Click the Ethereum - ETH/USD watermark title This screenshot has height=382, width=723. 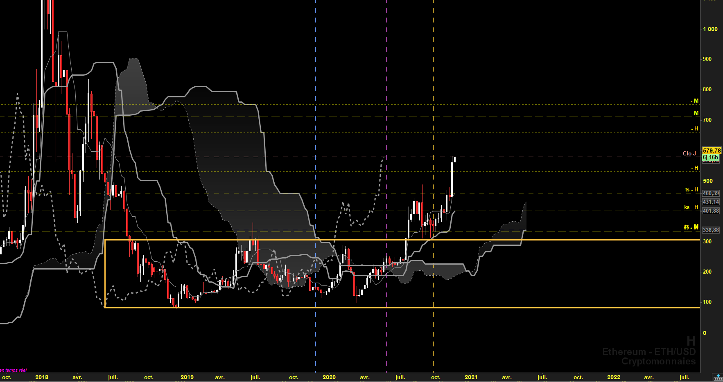(x=649, y=352)
